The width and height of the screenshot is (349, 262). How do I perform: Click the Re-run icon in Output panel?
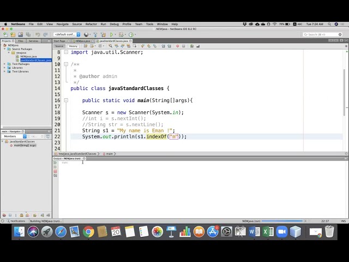tap(55, 163)
